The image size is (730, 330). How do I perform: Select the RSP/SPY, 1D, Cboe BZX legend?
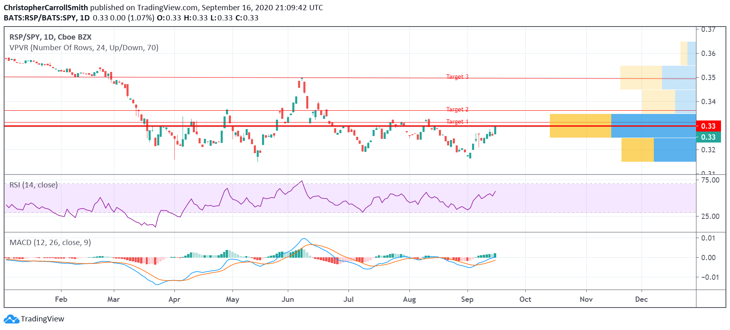point(50,37)
